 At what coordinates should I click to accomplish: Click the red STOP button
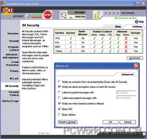tap(47, 15)
